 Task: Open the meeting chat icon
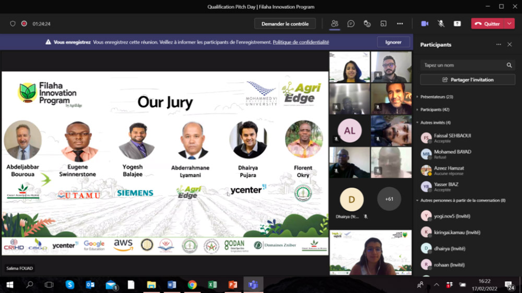[351, 23]
